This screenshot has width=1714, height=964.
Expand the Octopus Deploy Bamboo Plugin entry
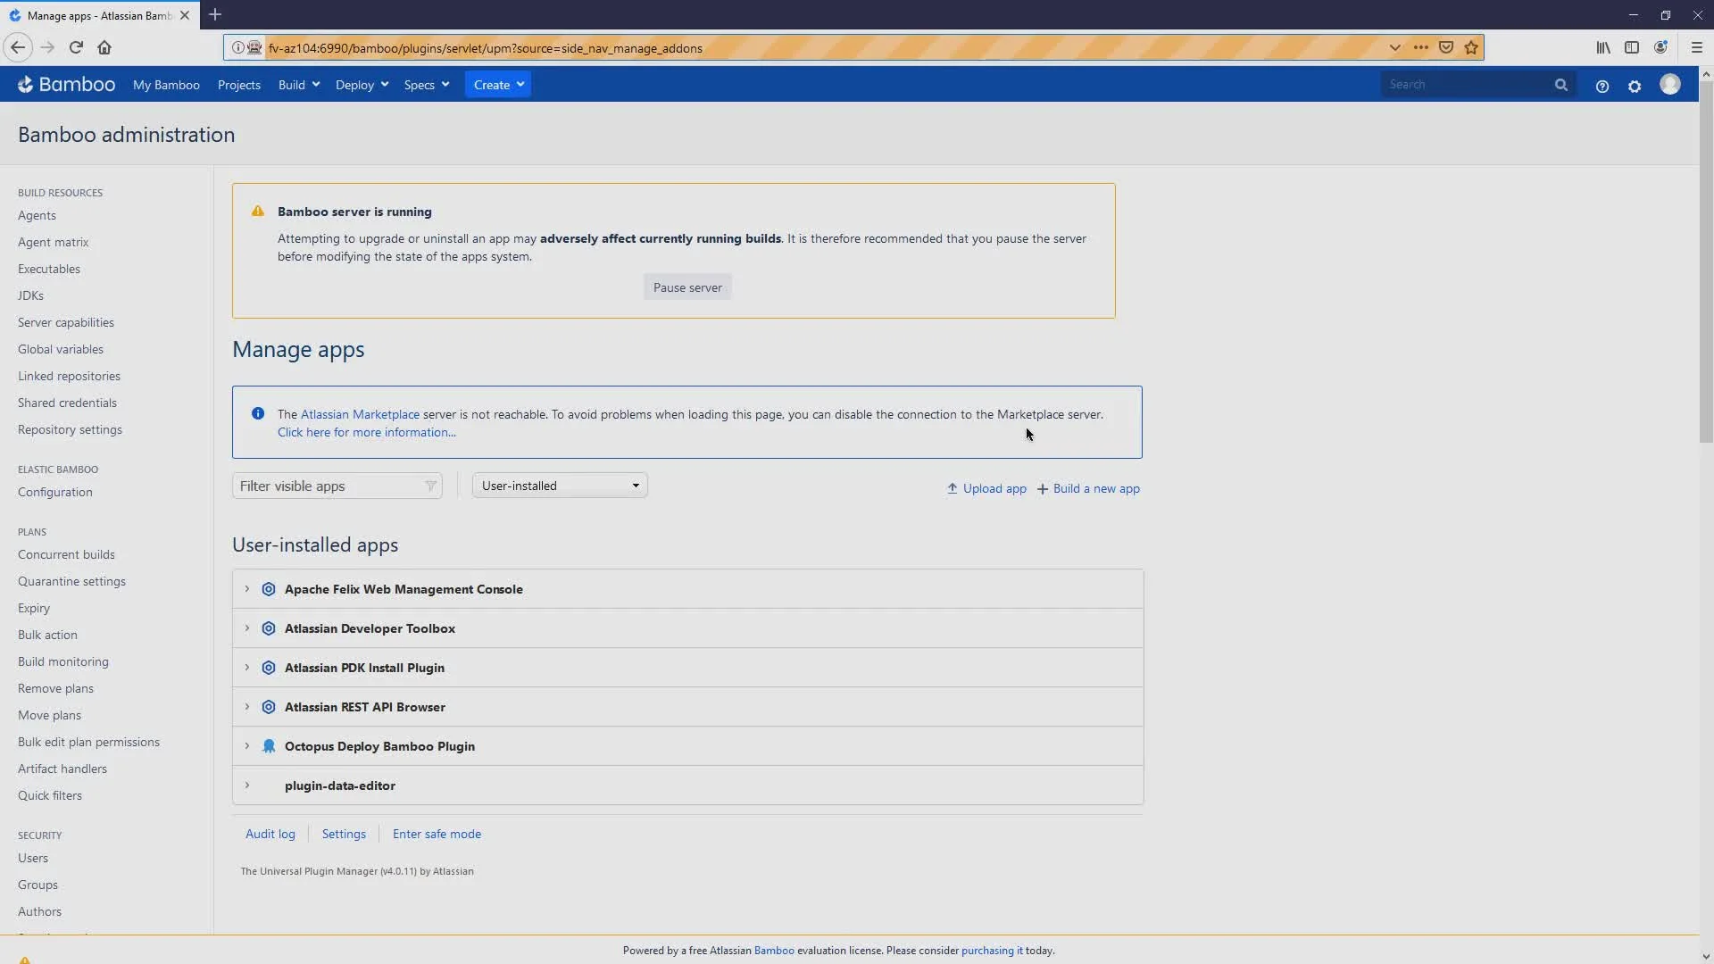pyautogui.click(x=246, y=745)
